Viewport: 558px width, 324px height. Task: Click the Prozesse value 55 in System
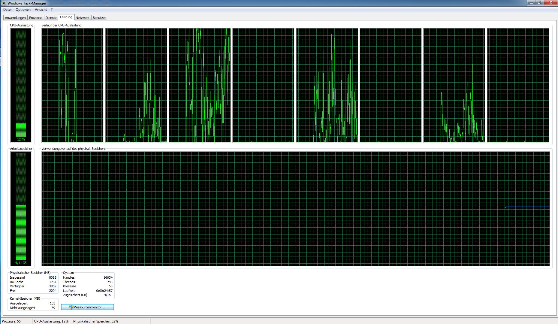110,286
